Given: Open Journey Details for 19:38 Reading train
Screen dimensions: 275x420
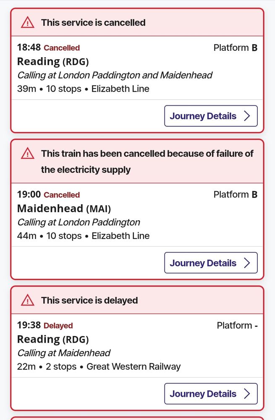Looking at the screenshot, I should point(211,394).
